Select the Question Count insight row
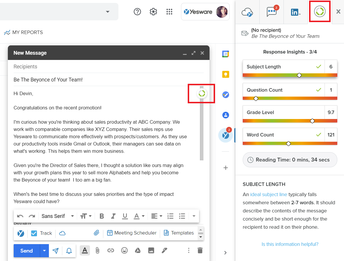Screen dimensions: 344x261 (290, 91)
